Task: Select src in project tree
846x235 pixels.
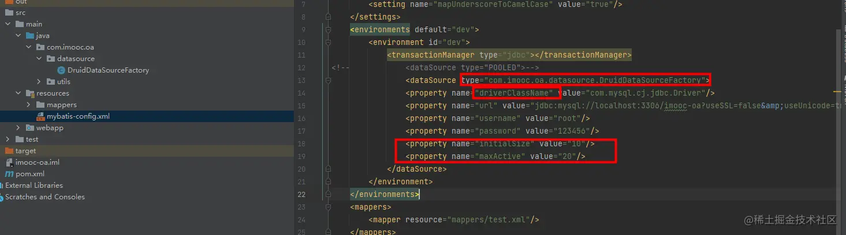Action: (x=147, y=13)
